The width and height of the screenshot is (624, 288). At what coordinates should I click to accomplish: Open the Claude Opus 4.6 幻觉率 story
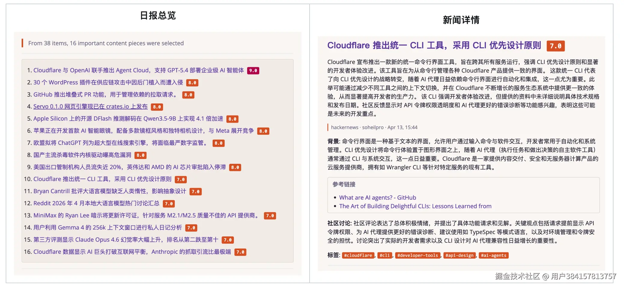tap(126, 240)
